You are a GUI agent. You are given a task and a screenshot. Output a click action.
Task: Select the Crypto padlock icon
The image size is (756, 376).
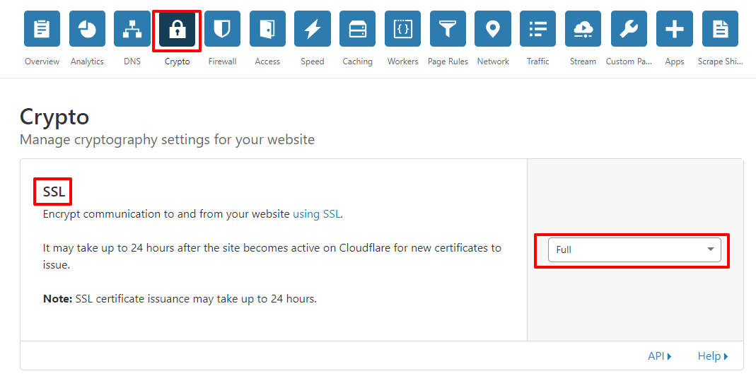tap(178, 30)
